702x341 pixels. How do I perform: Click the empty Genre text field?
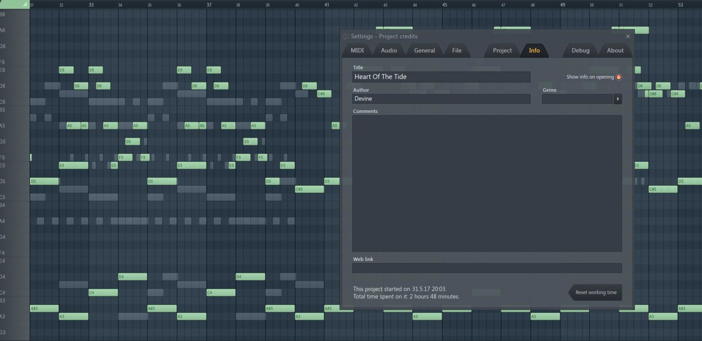[577, 99]
